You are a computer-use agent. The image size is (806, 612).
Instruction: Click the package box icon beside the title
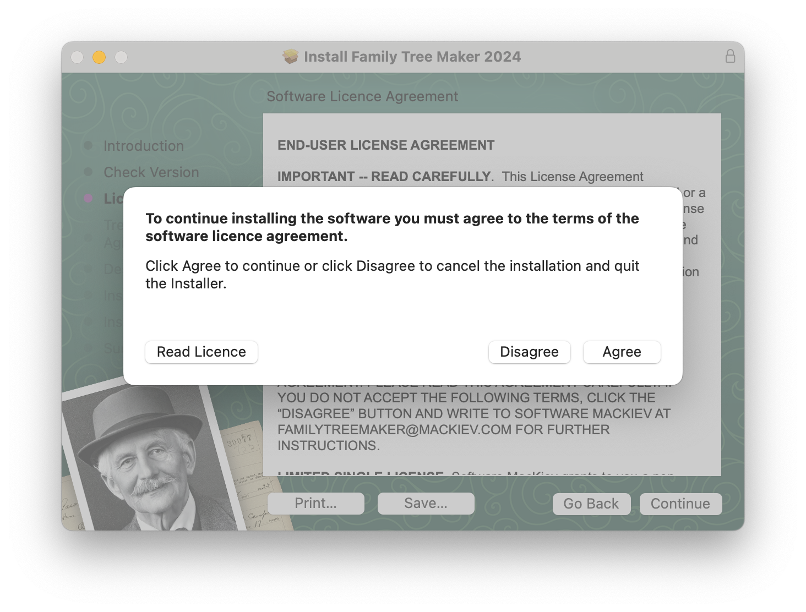coord(290,56)
